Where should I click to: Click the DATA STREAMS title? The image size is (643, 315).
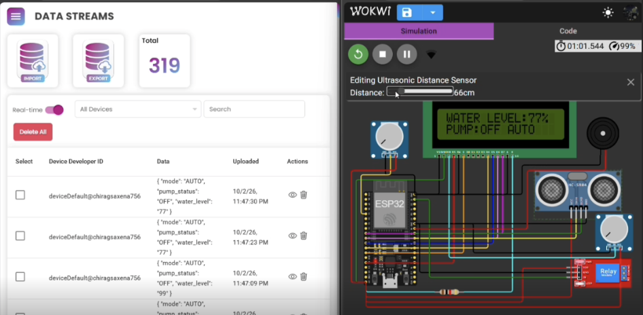[x=74, y=16]
